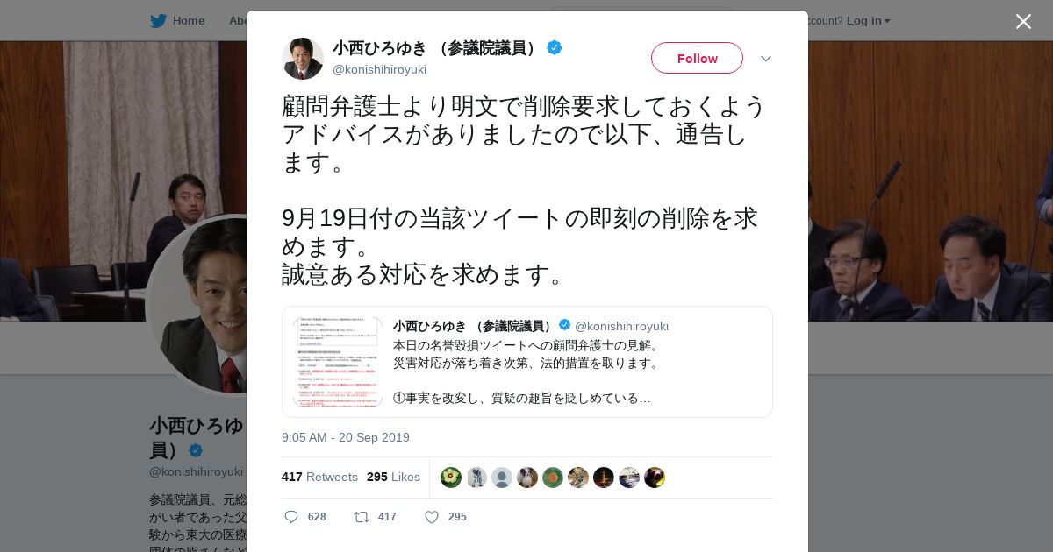Click the @konishihiroyuki handle in header
1053x552 pixels.
[x=379, y=69]
